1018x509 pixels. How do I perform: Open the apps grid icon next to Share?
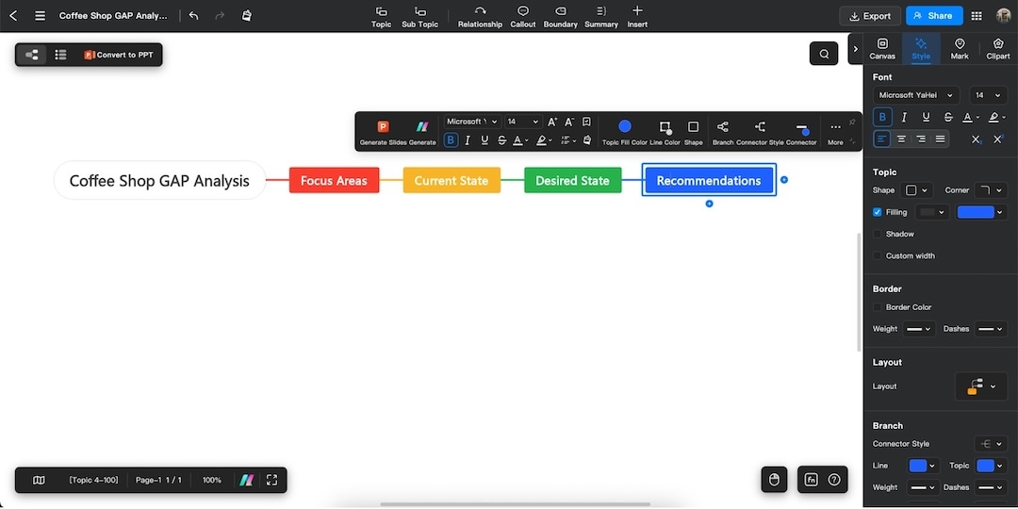[977, 16]
